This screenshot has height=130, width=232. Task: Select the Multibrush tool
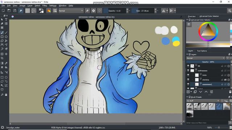coord(6,49)
